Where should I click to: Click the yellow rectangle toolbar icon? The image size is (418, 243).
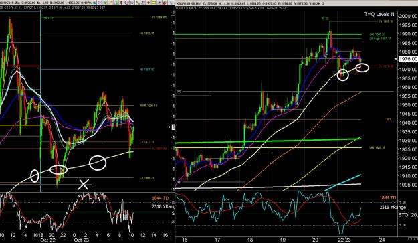(x=154, y=3)
